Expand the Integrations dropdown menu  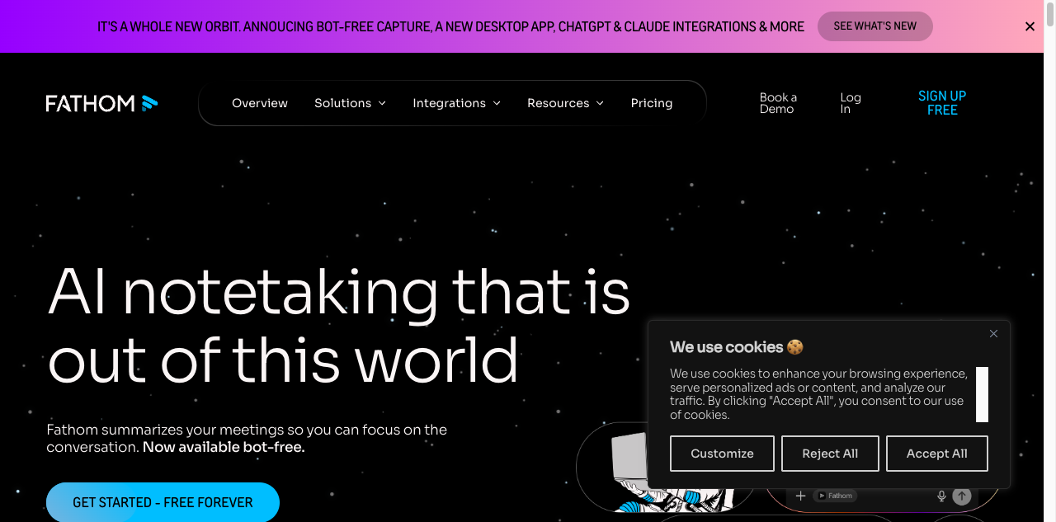tap(456, 103)
